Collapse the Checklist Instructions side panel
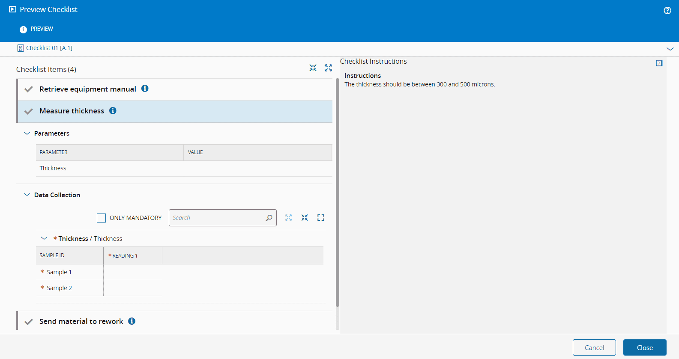Screen dimensions: 679x359 (x=659, y=63)
